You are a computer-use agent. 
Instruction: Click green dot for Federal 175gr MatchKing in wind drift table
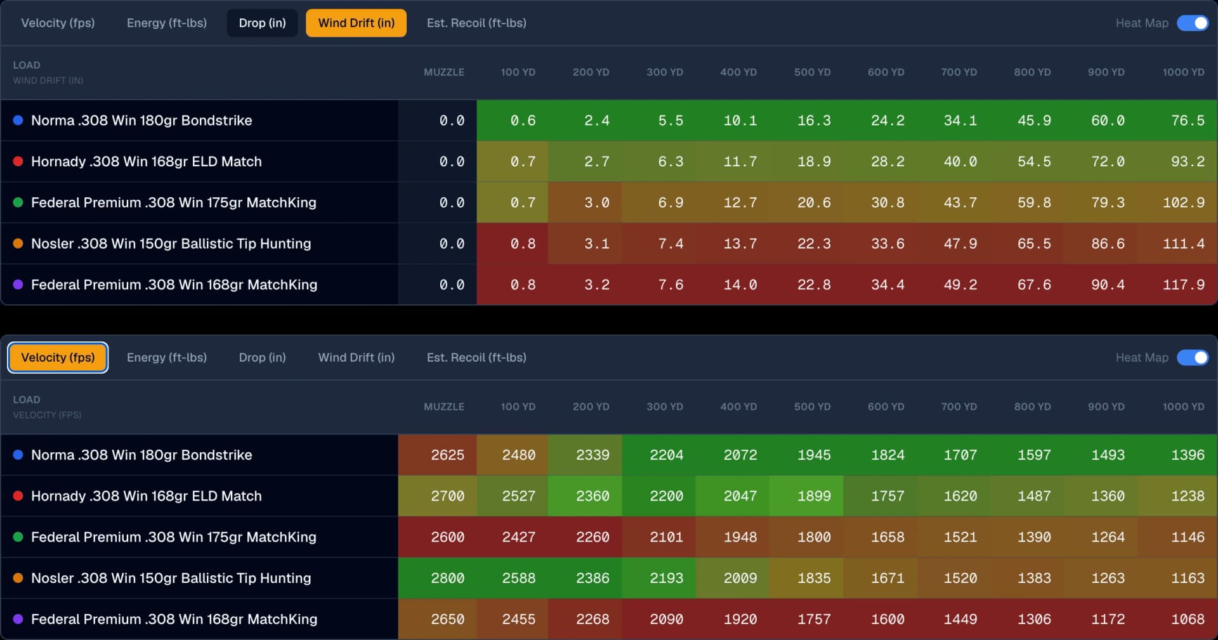(18, 202)
